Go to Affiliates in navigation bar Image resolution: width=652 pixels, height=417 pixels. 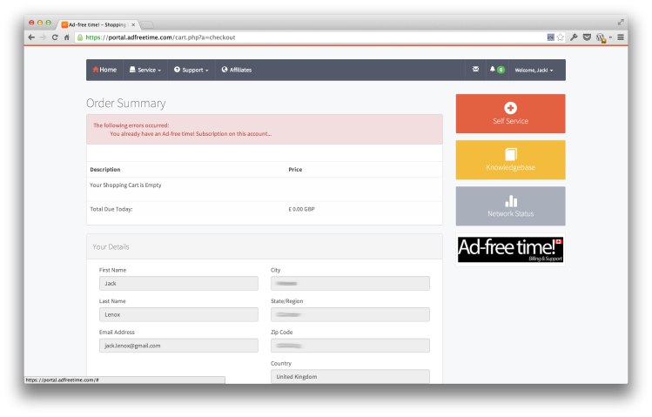click(x=237, y=70)
